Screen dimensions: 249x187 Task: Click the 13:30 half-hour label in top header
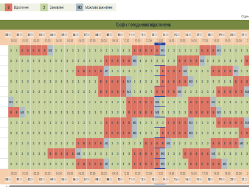[160, 40]
